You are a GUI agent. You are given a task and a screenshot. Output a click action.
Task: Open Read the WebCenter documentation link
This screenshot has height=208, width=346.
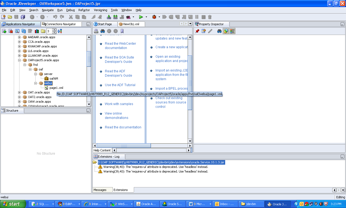tap(120, 45)
